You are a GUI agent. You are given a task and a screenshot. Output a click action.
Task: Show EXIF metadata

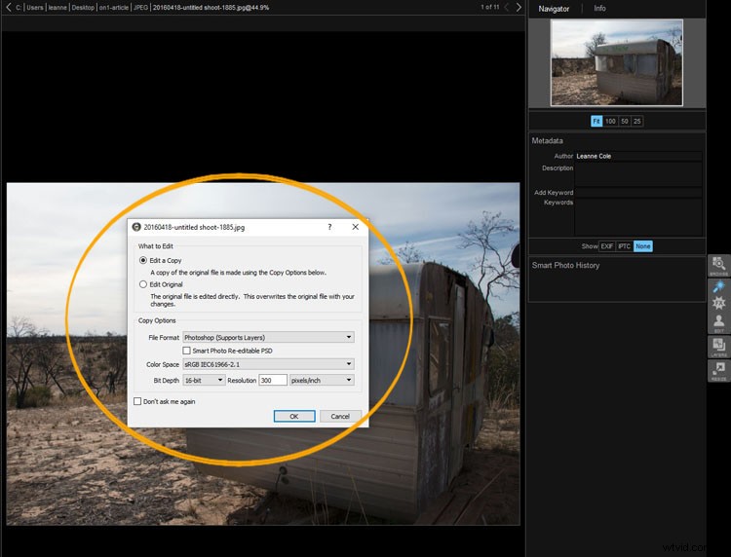(607, 246)
